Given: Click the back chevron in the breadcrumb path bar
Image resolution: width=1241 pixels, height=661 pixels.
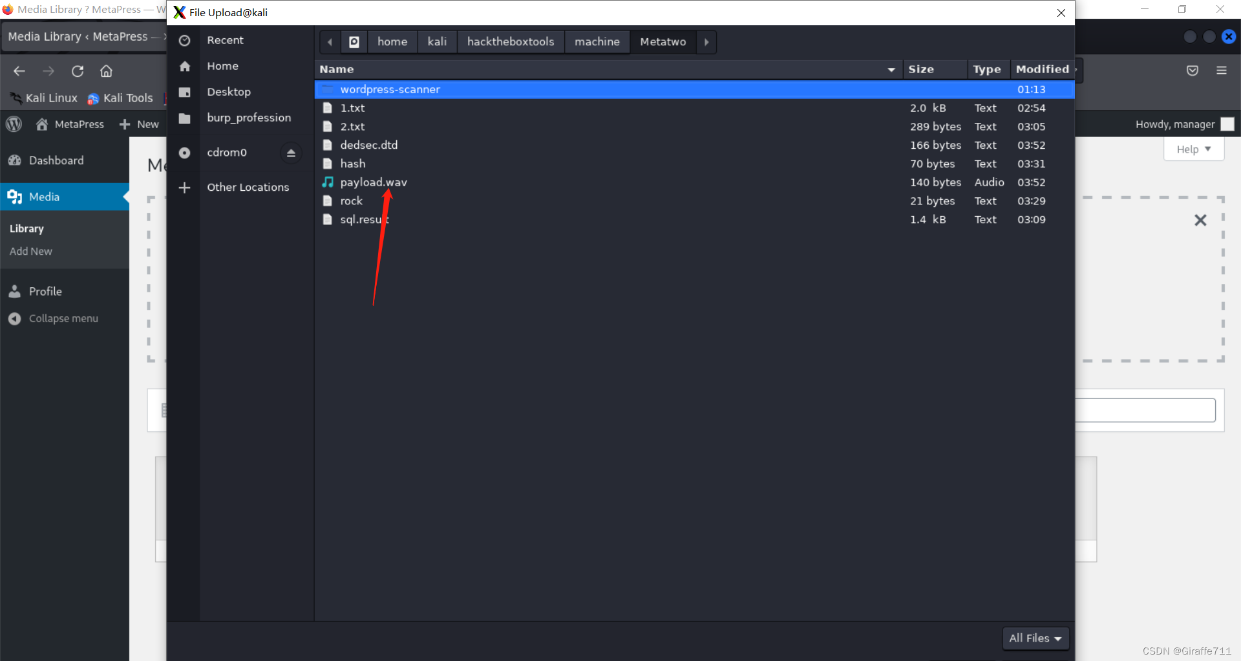Looking at the screenshot, I should pyautogui.click(x=330, y=41).
